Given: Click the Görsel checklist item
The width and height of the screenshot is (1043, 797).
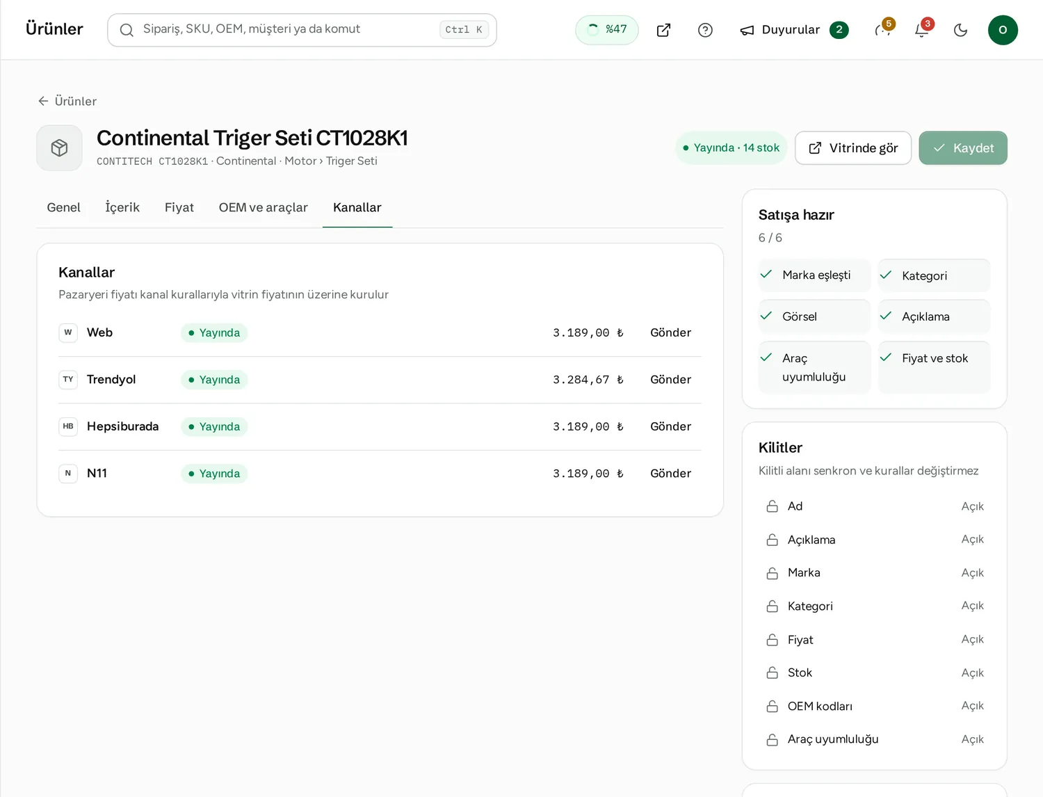Looking at the screenshot, I should (x=814, y=316).
